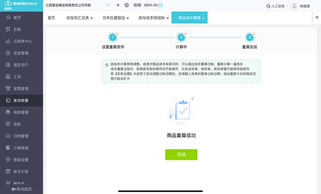
Task: Click step 2 计算中 circle
Action: pyautogui.click(x=181, y=37)
